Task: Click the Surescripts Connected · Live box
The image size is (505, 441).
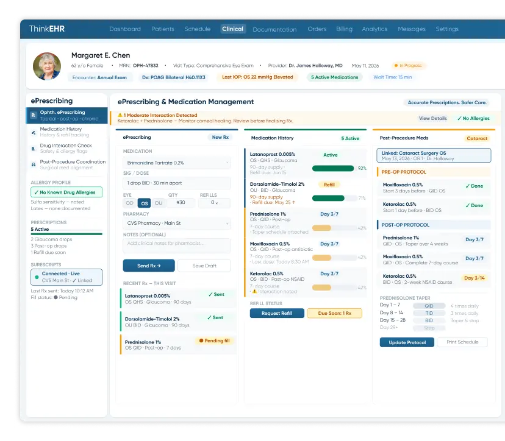Action: 66,277
